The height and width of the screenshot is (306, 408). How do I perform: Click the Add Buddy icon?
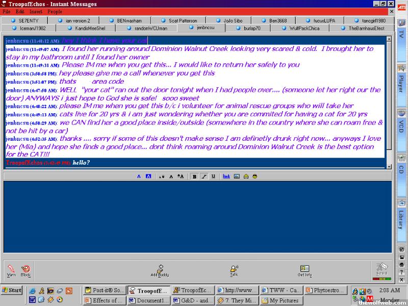point(160,270)
